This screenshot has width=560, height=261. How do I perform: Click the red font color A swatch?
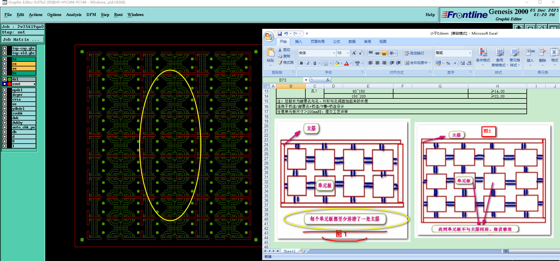pos(346,63)
